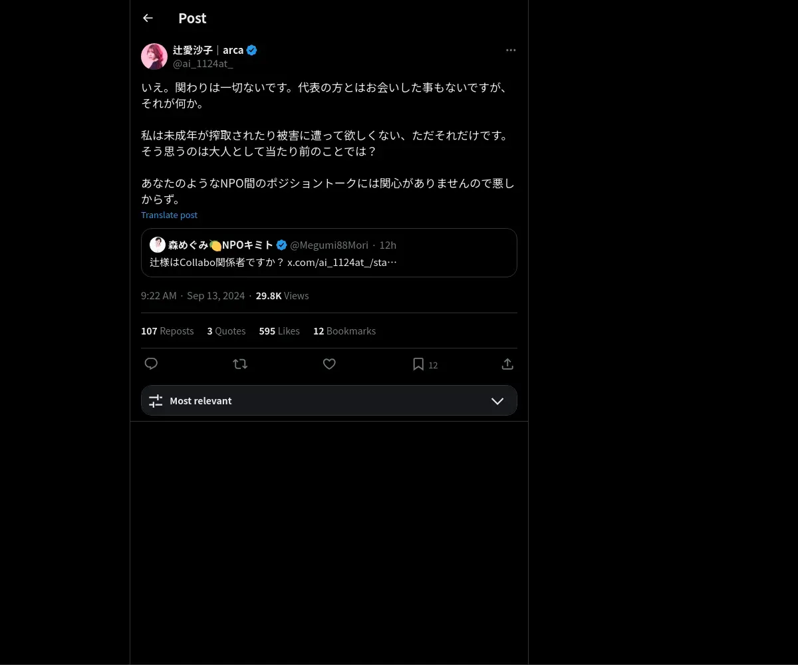
Task: Open the quoted post by 森めぐみ
Action: (329, 253)
